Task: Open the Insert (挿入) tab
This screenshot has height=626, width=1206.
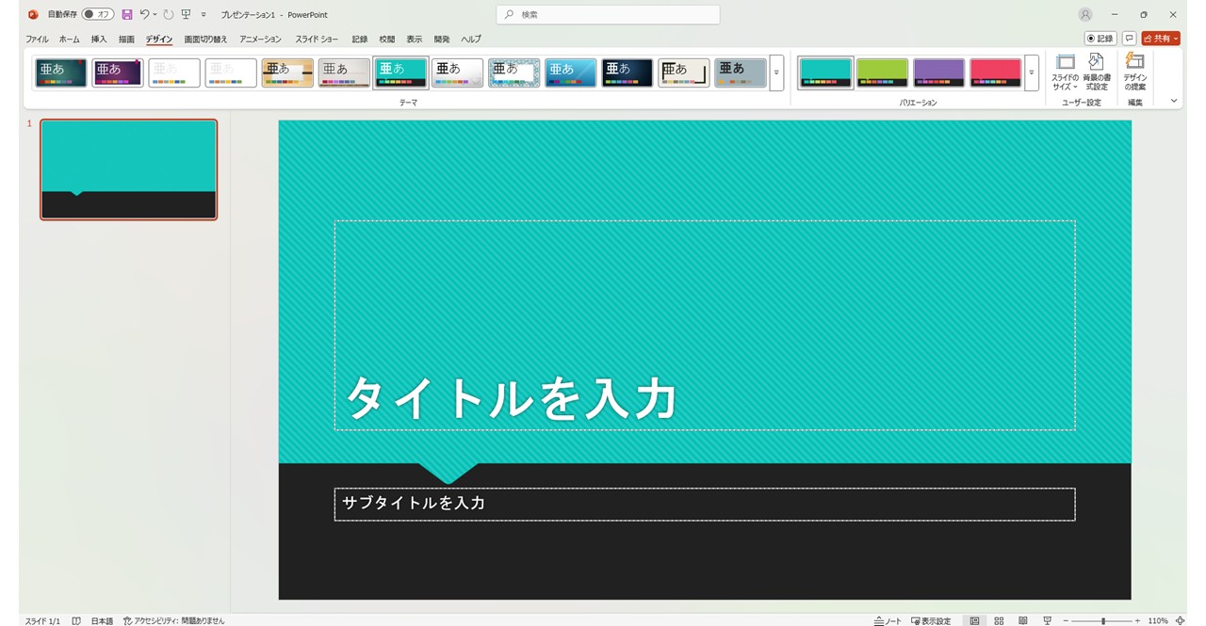Action: [x=99, y=40]
